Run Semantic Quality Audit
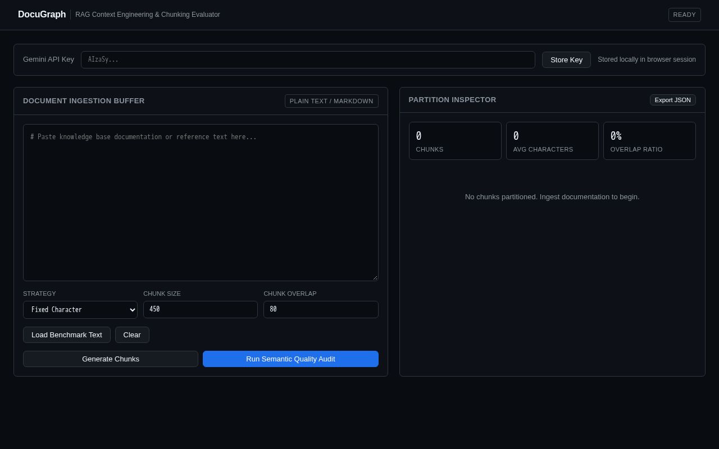Screen dimensions: 719x449 [290, 359]
